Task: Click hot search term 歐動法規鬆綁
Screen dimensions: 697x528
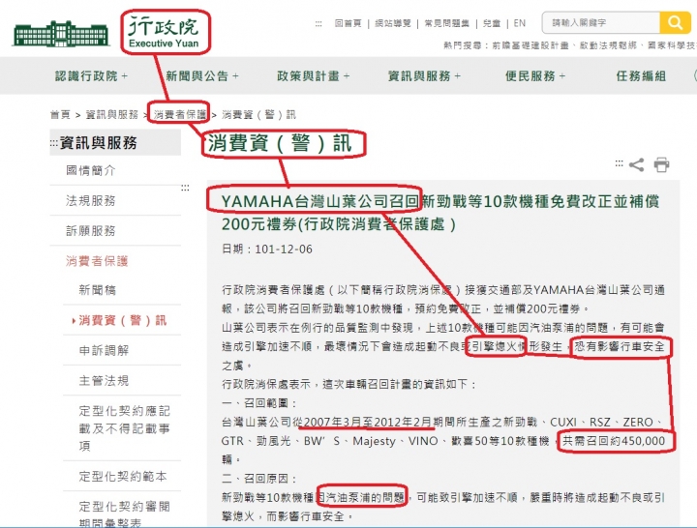Action: [x=608, y=45]
